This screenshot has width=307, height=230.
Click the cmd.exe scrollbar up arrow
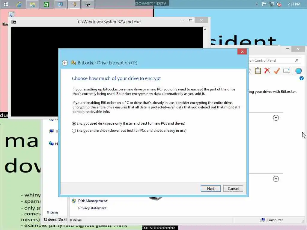[205, 29]
